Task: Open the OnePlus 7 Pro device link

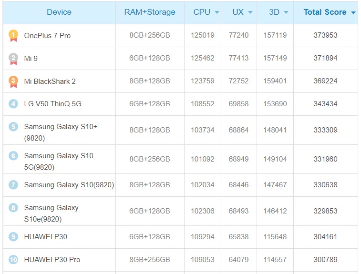Action: [47, 36]
